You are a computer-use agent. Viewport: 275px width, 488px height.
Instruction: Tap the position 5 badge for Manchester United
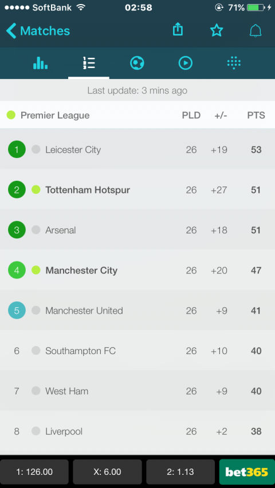coord(17,310)
